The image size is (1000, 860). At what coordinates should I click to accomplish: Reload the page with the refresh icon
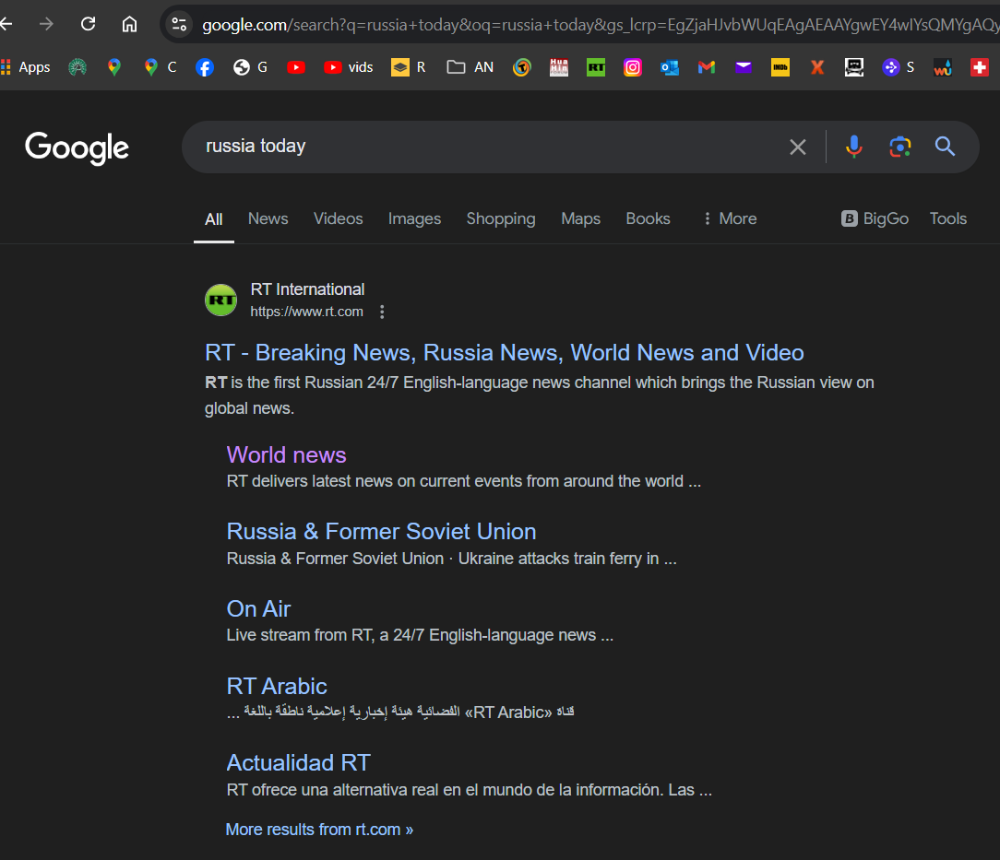pos(88,24)
